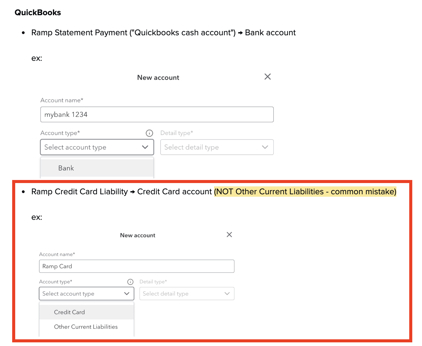Screen dimensions: 422x346
Task: Open the Detail type dropdown for Ramp Card
Action: tap(187, 293)
